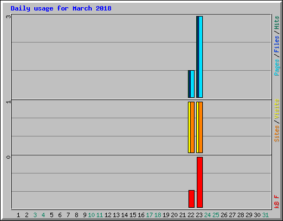Screen dimensions: 283x221
Task: Click day label 7 on the x-axis
Action: pyautogui.click(x=68, y=215)
